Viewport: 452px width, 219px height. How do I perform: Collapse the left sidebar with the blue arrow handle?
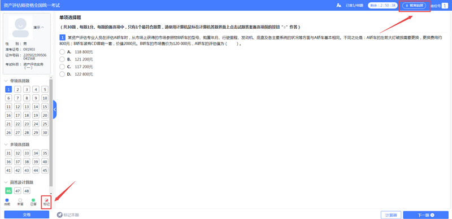(x=55, y=109)
